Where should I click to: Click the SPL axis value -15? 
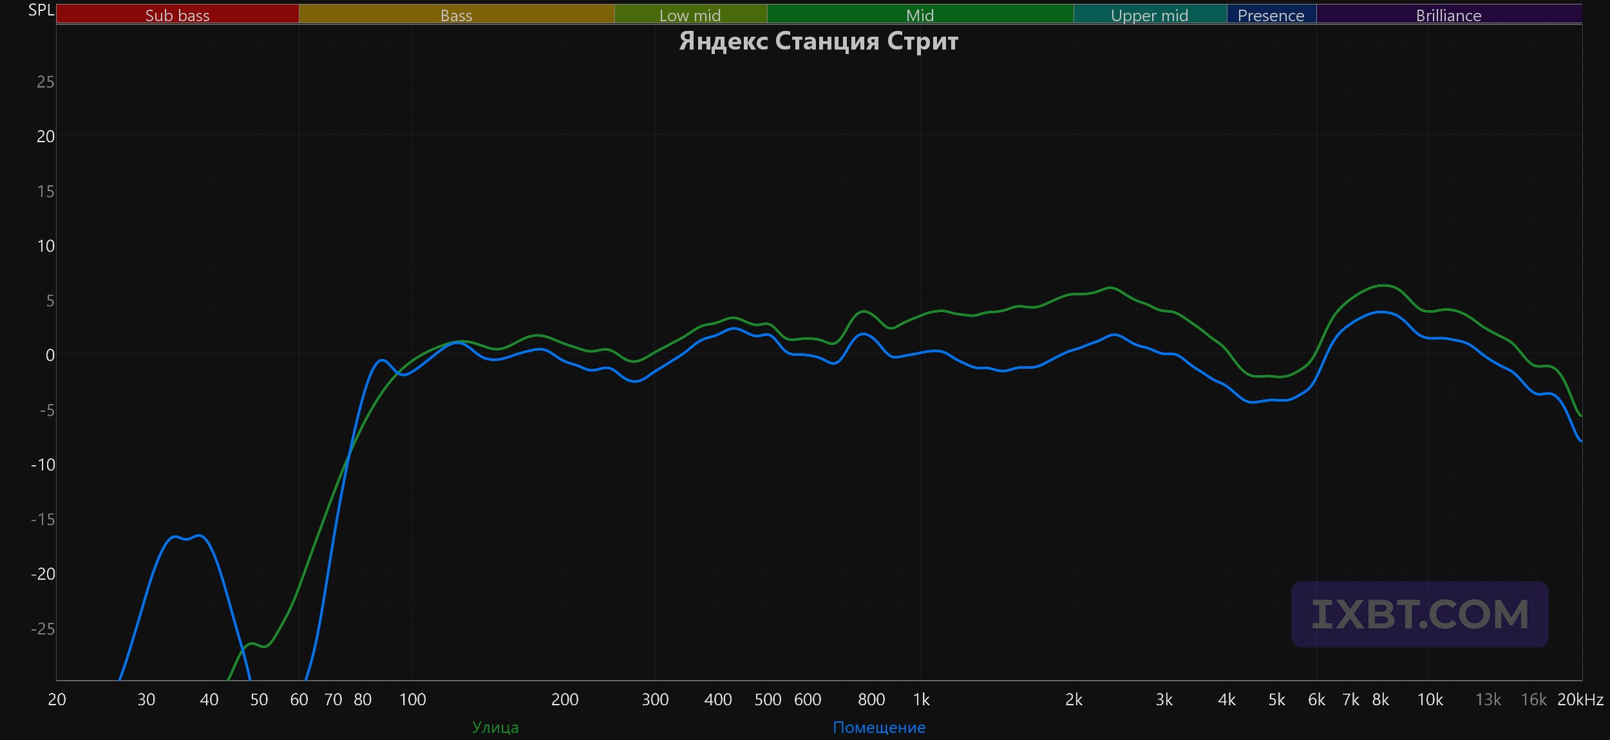(43, 519)
